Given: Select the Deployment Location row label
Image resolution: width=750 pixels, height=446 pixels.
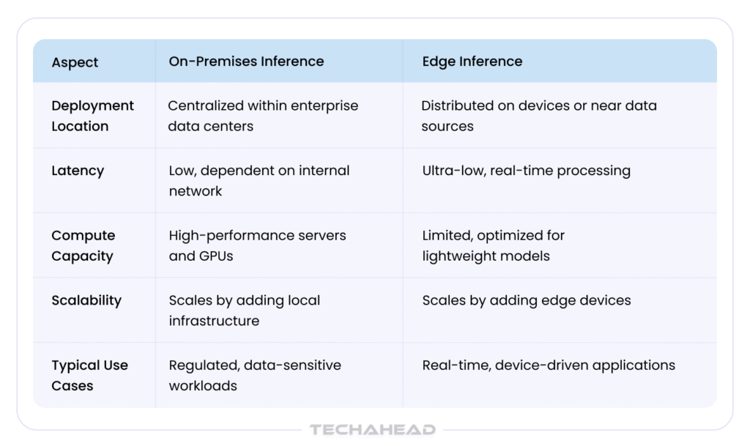Looking at the screenshot, I should [x=92, y=116].
